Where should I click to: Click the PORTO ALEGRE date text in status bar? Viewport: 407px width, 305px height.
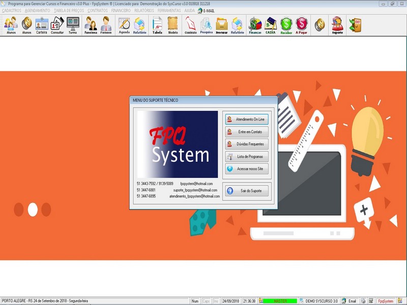coord(45,301)
